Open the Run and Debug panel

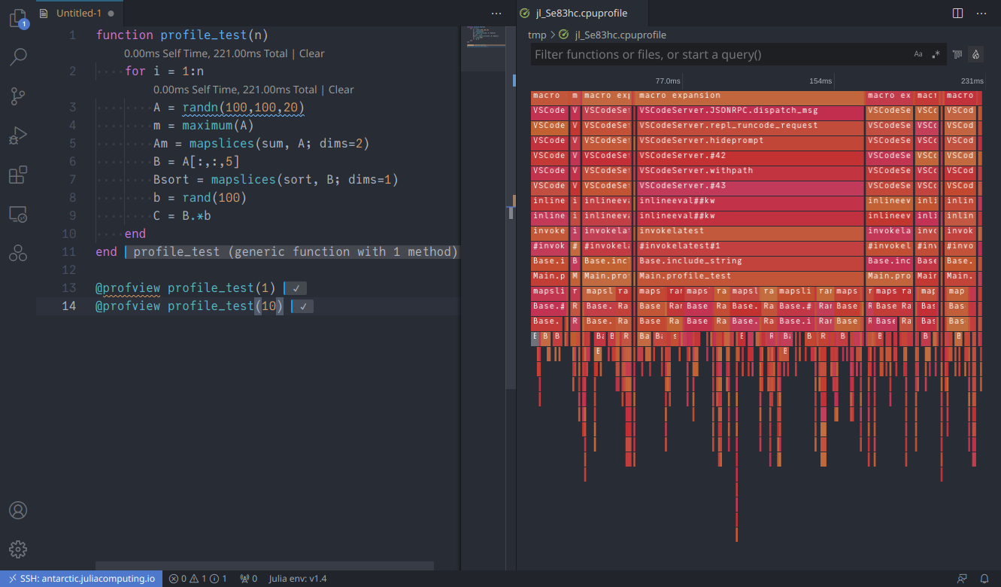pyautogui.click(x=18, y=135)
